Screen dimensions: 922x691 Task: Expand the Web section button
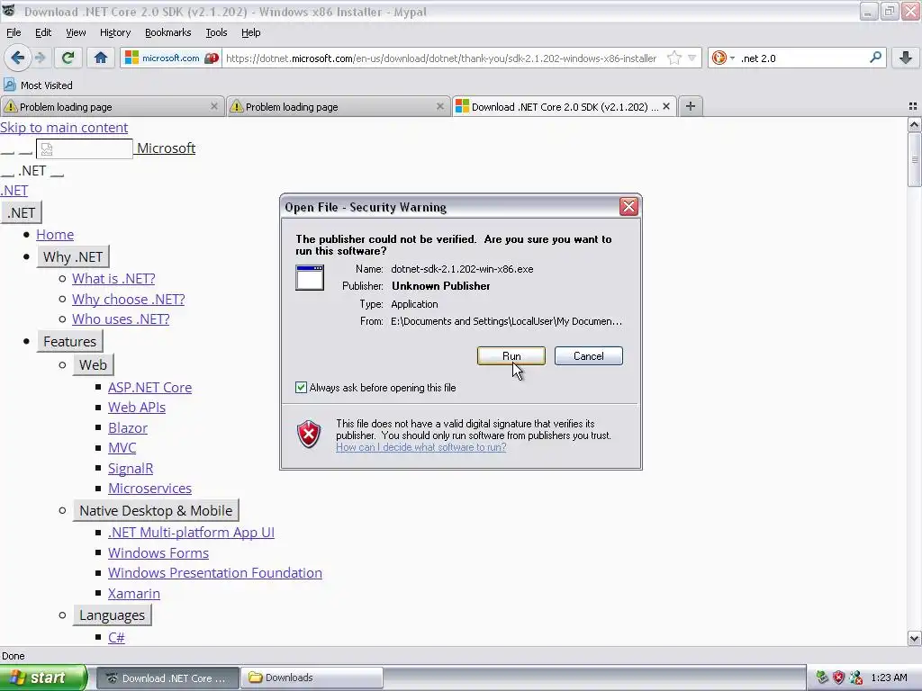tap(93, 365)
